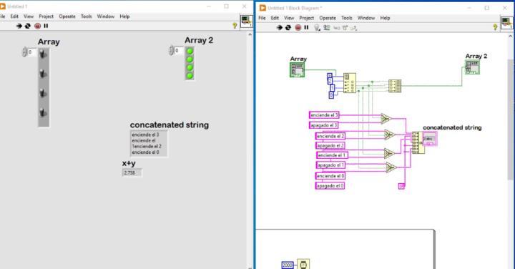Select the pink end-of-line constant

[401, 186]
